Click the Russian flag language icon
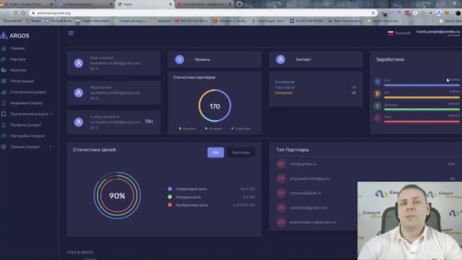Screen dimensions: 462x260 391,33
